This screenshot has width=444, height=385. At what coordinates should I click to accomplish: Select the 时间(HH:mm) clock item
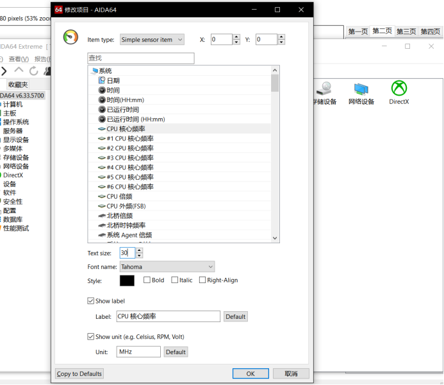pos(125,100)
